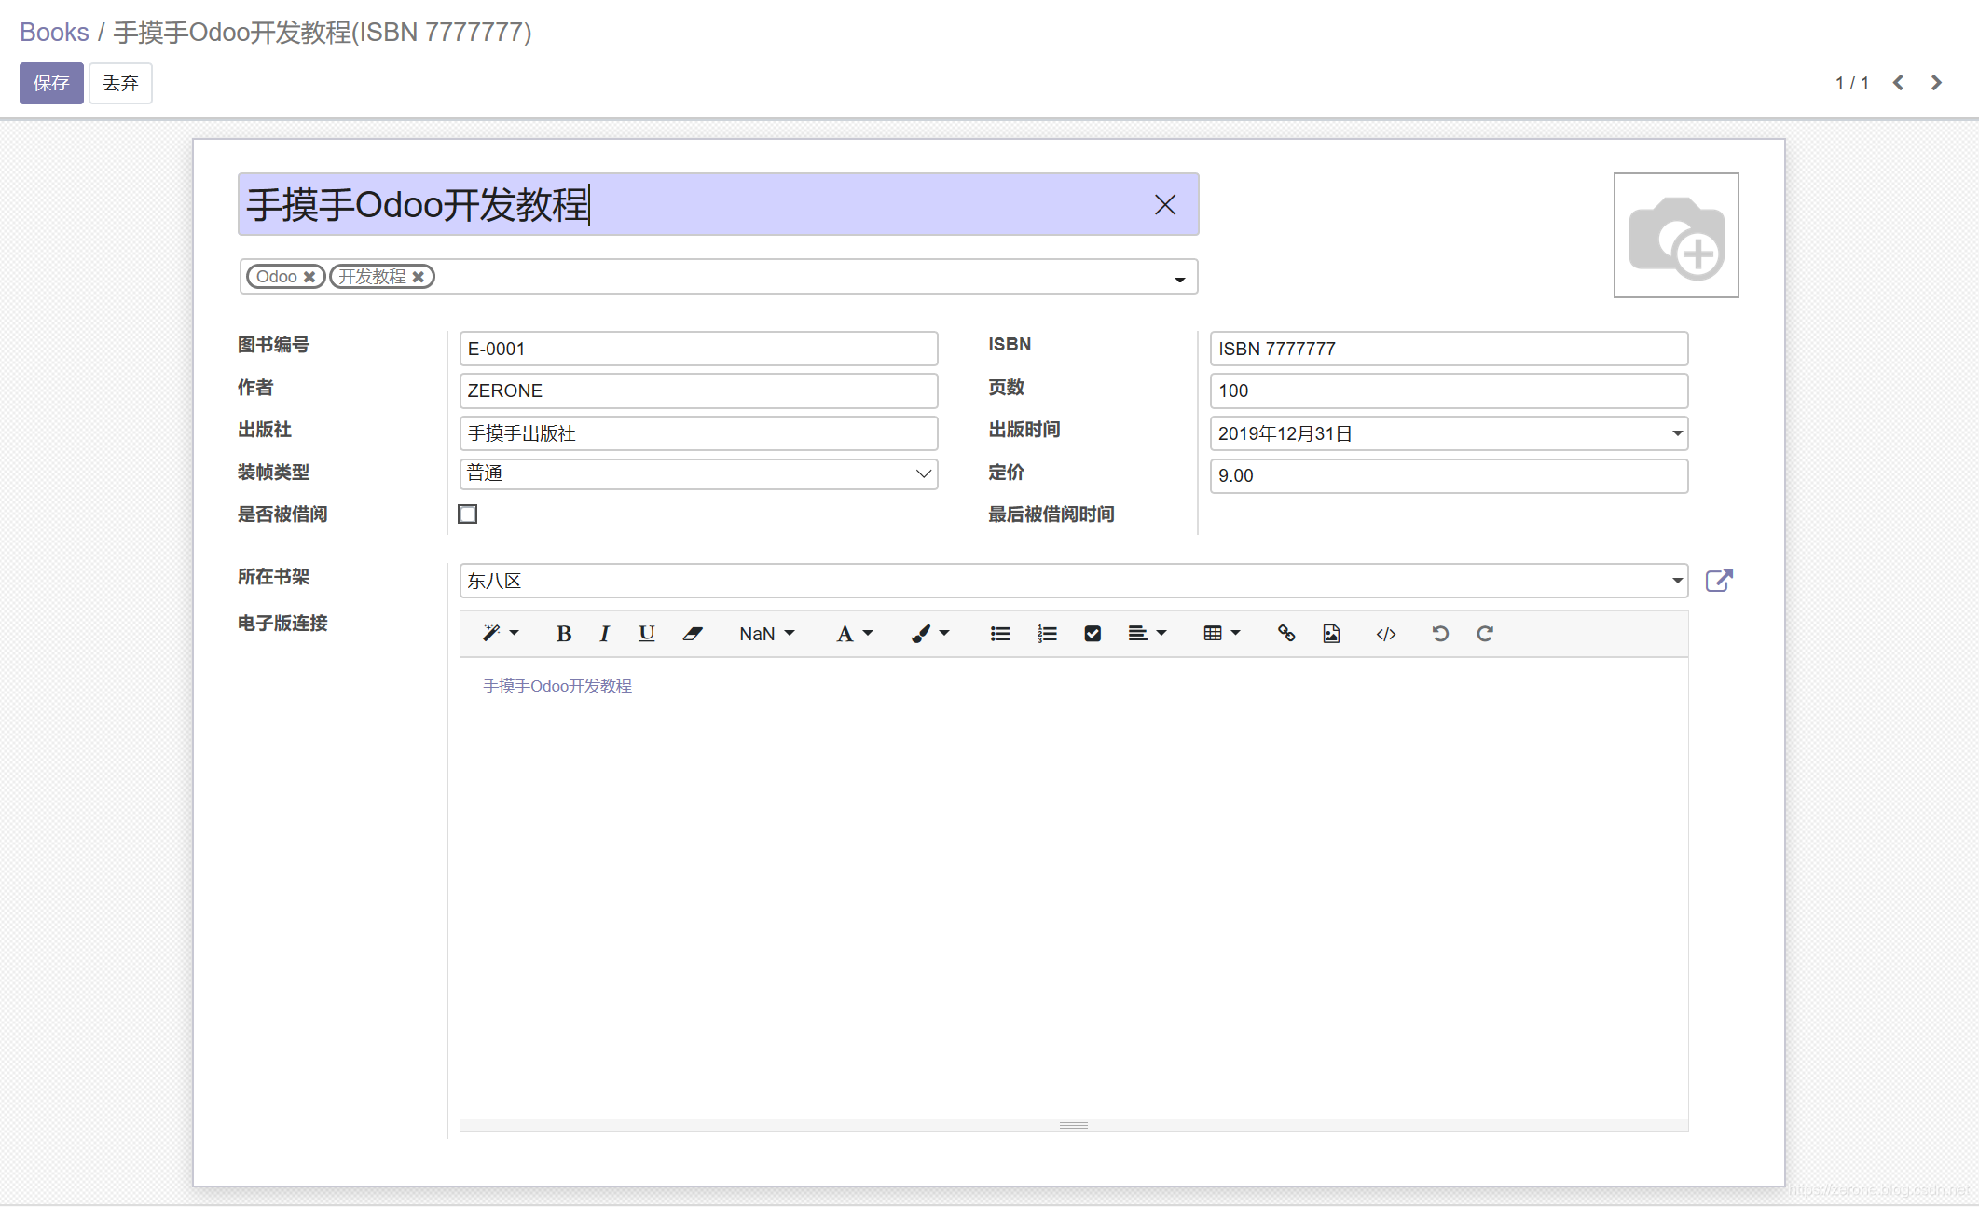1979x1207 pixels.
Task: Apply bold formatting in the text editor
Action: pos(563,634)
